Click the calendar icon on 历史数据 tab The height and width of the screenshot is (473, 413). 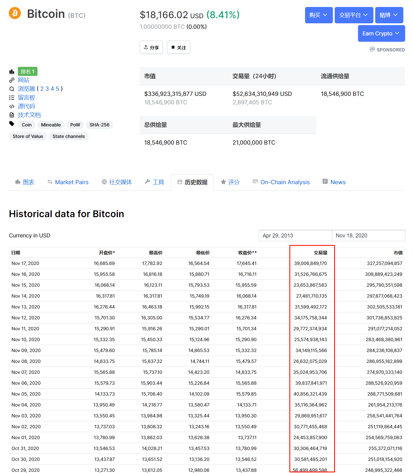[180, 182]
